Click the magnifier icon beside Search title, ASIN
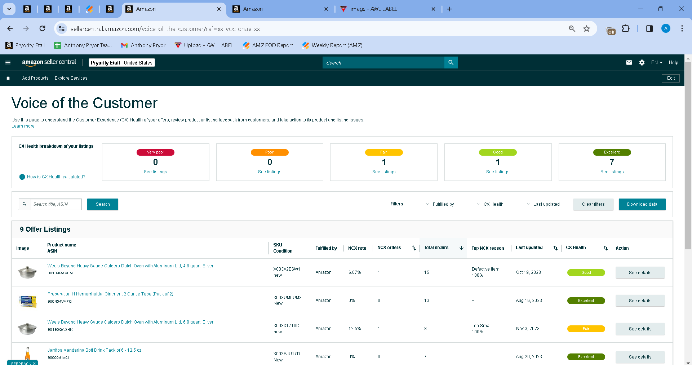 pyautogui.click(x=25, y=204)
